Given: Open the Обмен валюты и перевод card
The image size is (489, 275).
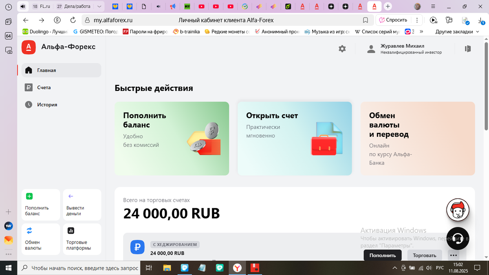Looking at the screenshot, I should [418, 139].
